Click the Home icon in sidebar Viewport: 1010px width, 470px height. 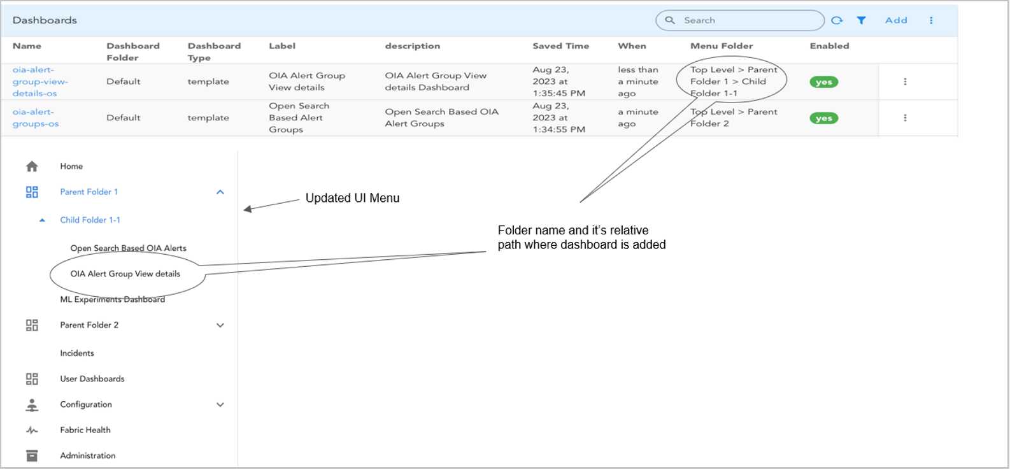click(x=32, y=166)
